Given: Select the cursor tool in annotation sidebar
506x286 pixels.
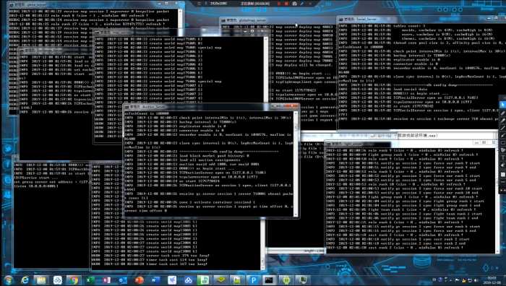Looking at the screenshot, I should tap(503, 105).
